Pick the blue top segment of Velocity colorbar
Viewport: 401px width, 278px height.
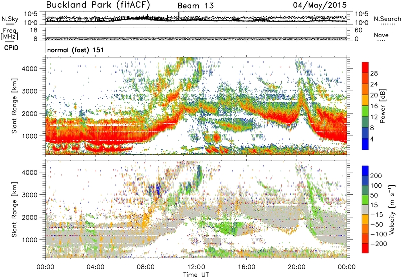(x=365, y=171)
